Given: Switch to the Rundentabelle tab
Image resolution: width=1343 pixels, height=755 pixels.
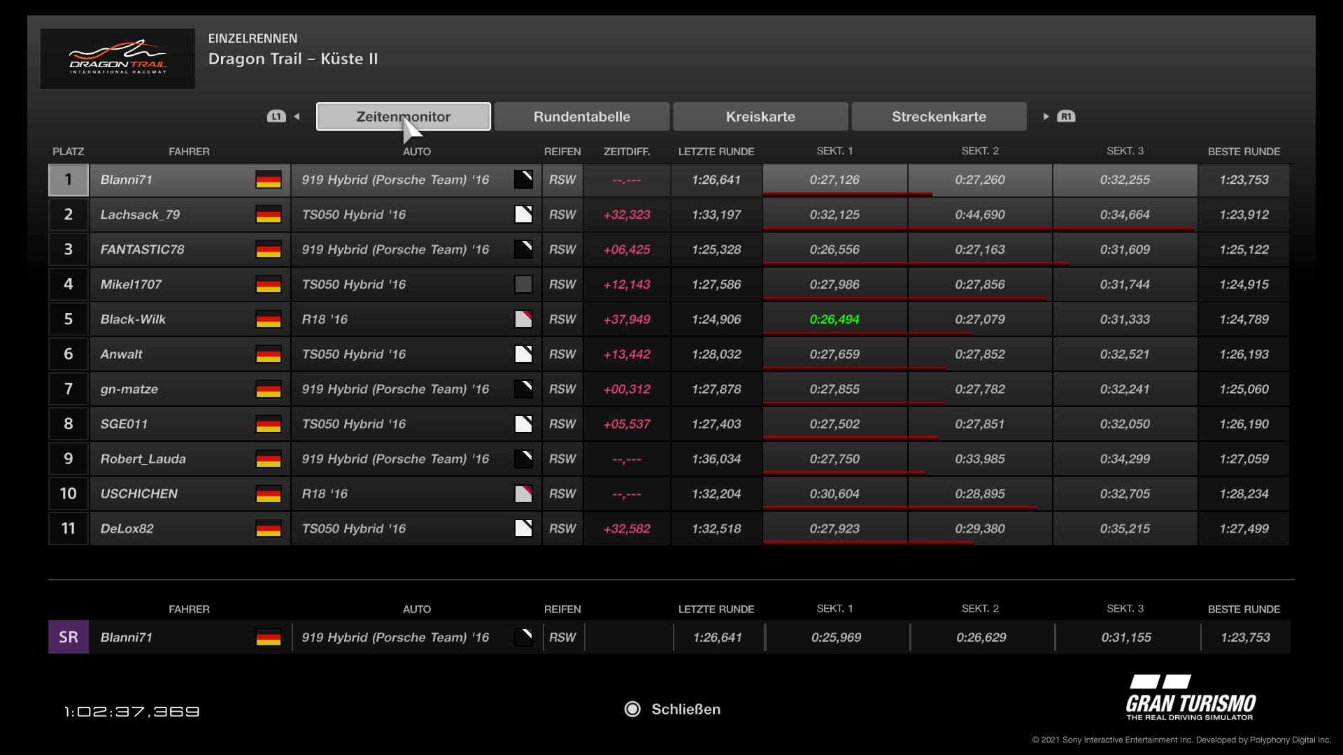Looking at the screenshot, I should [x=581, y=117].
